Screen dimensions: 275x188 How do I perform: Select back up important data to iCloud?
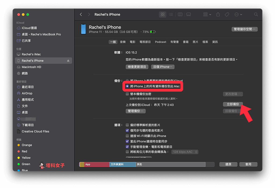pos(127,81)
